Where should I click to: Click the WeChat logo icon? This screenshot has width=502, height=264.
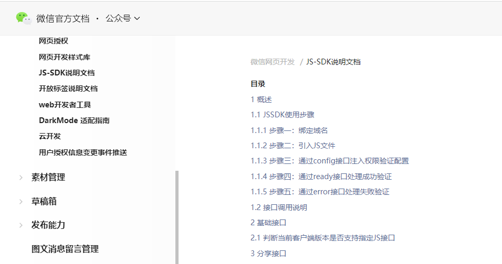24,18
